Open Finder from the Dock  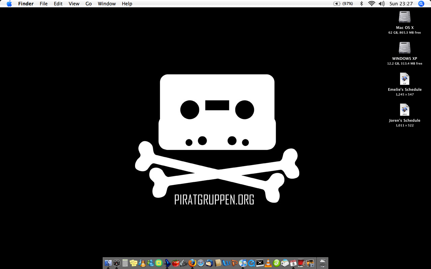coord(108,263)
